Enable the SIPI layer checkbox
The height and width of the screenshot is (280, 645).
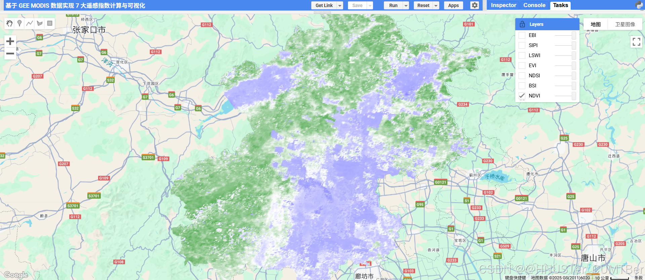tap(522, 45)
